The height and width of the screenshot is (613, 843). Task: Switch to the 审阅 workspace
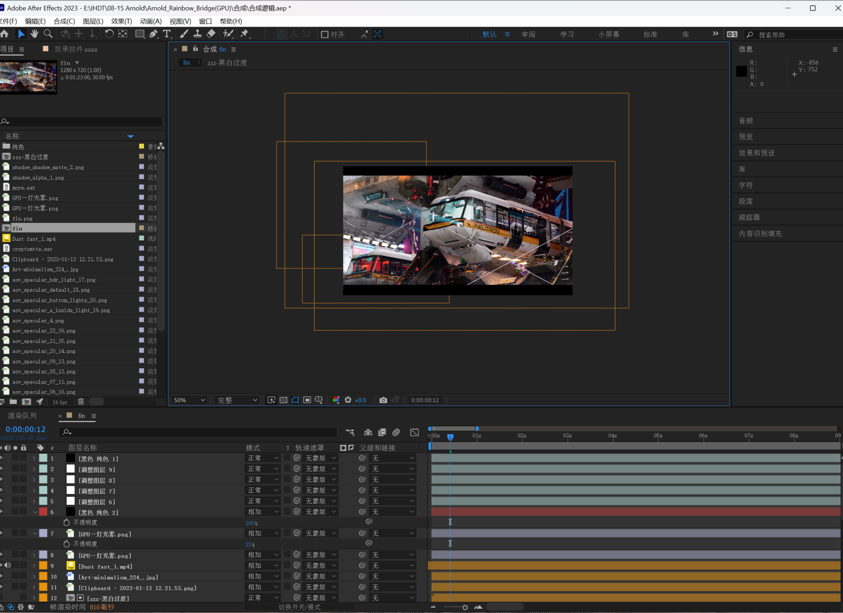point(528,34)
